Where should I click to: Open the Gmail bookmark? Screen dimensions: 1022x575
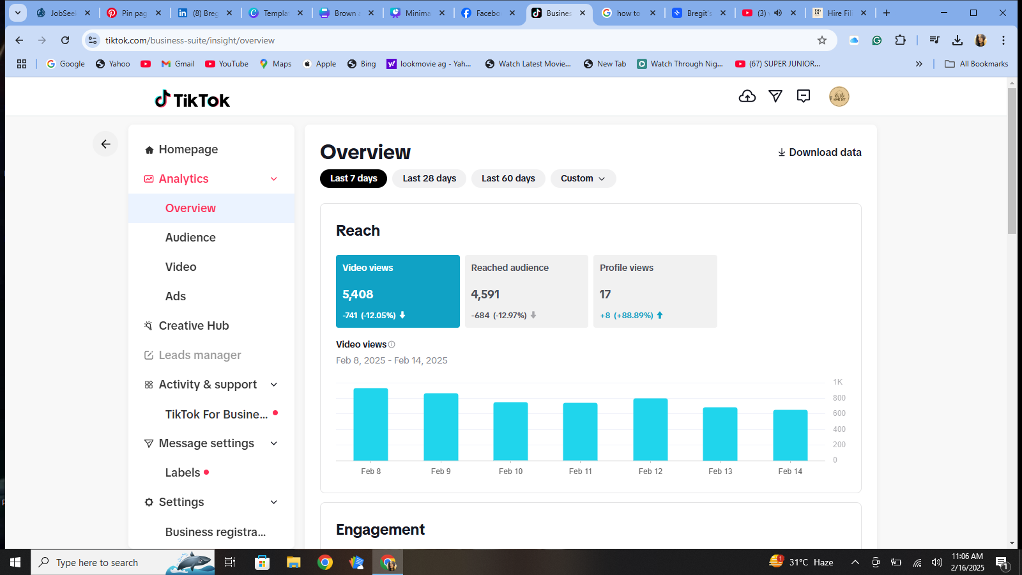click(x=178, y=64)
